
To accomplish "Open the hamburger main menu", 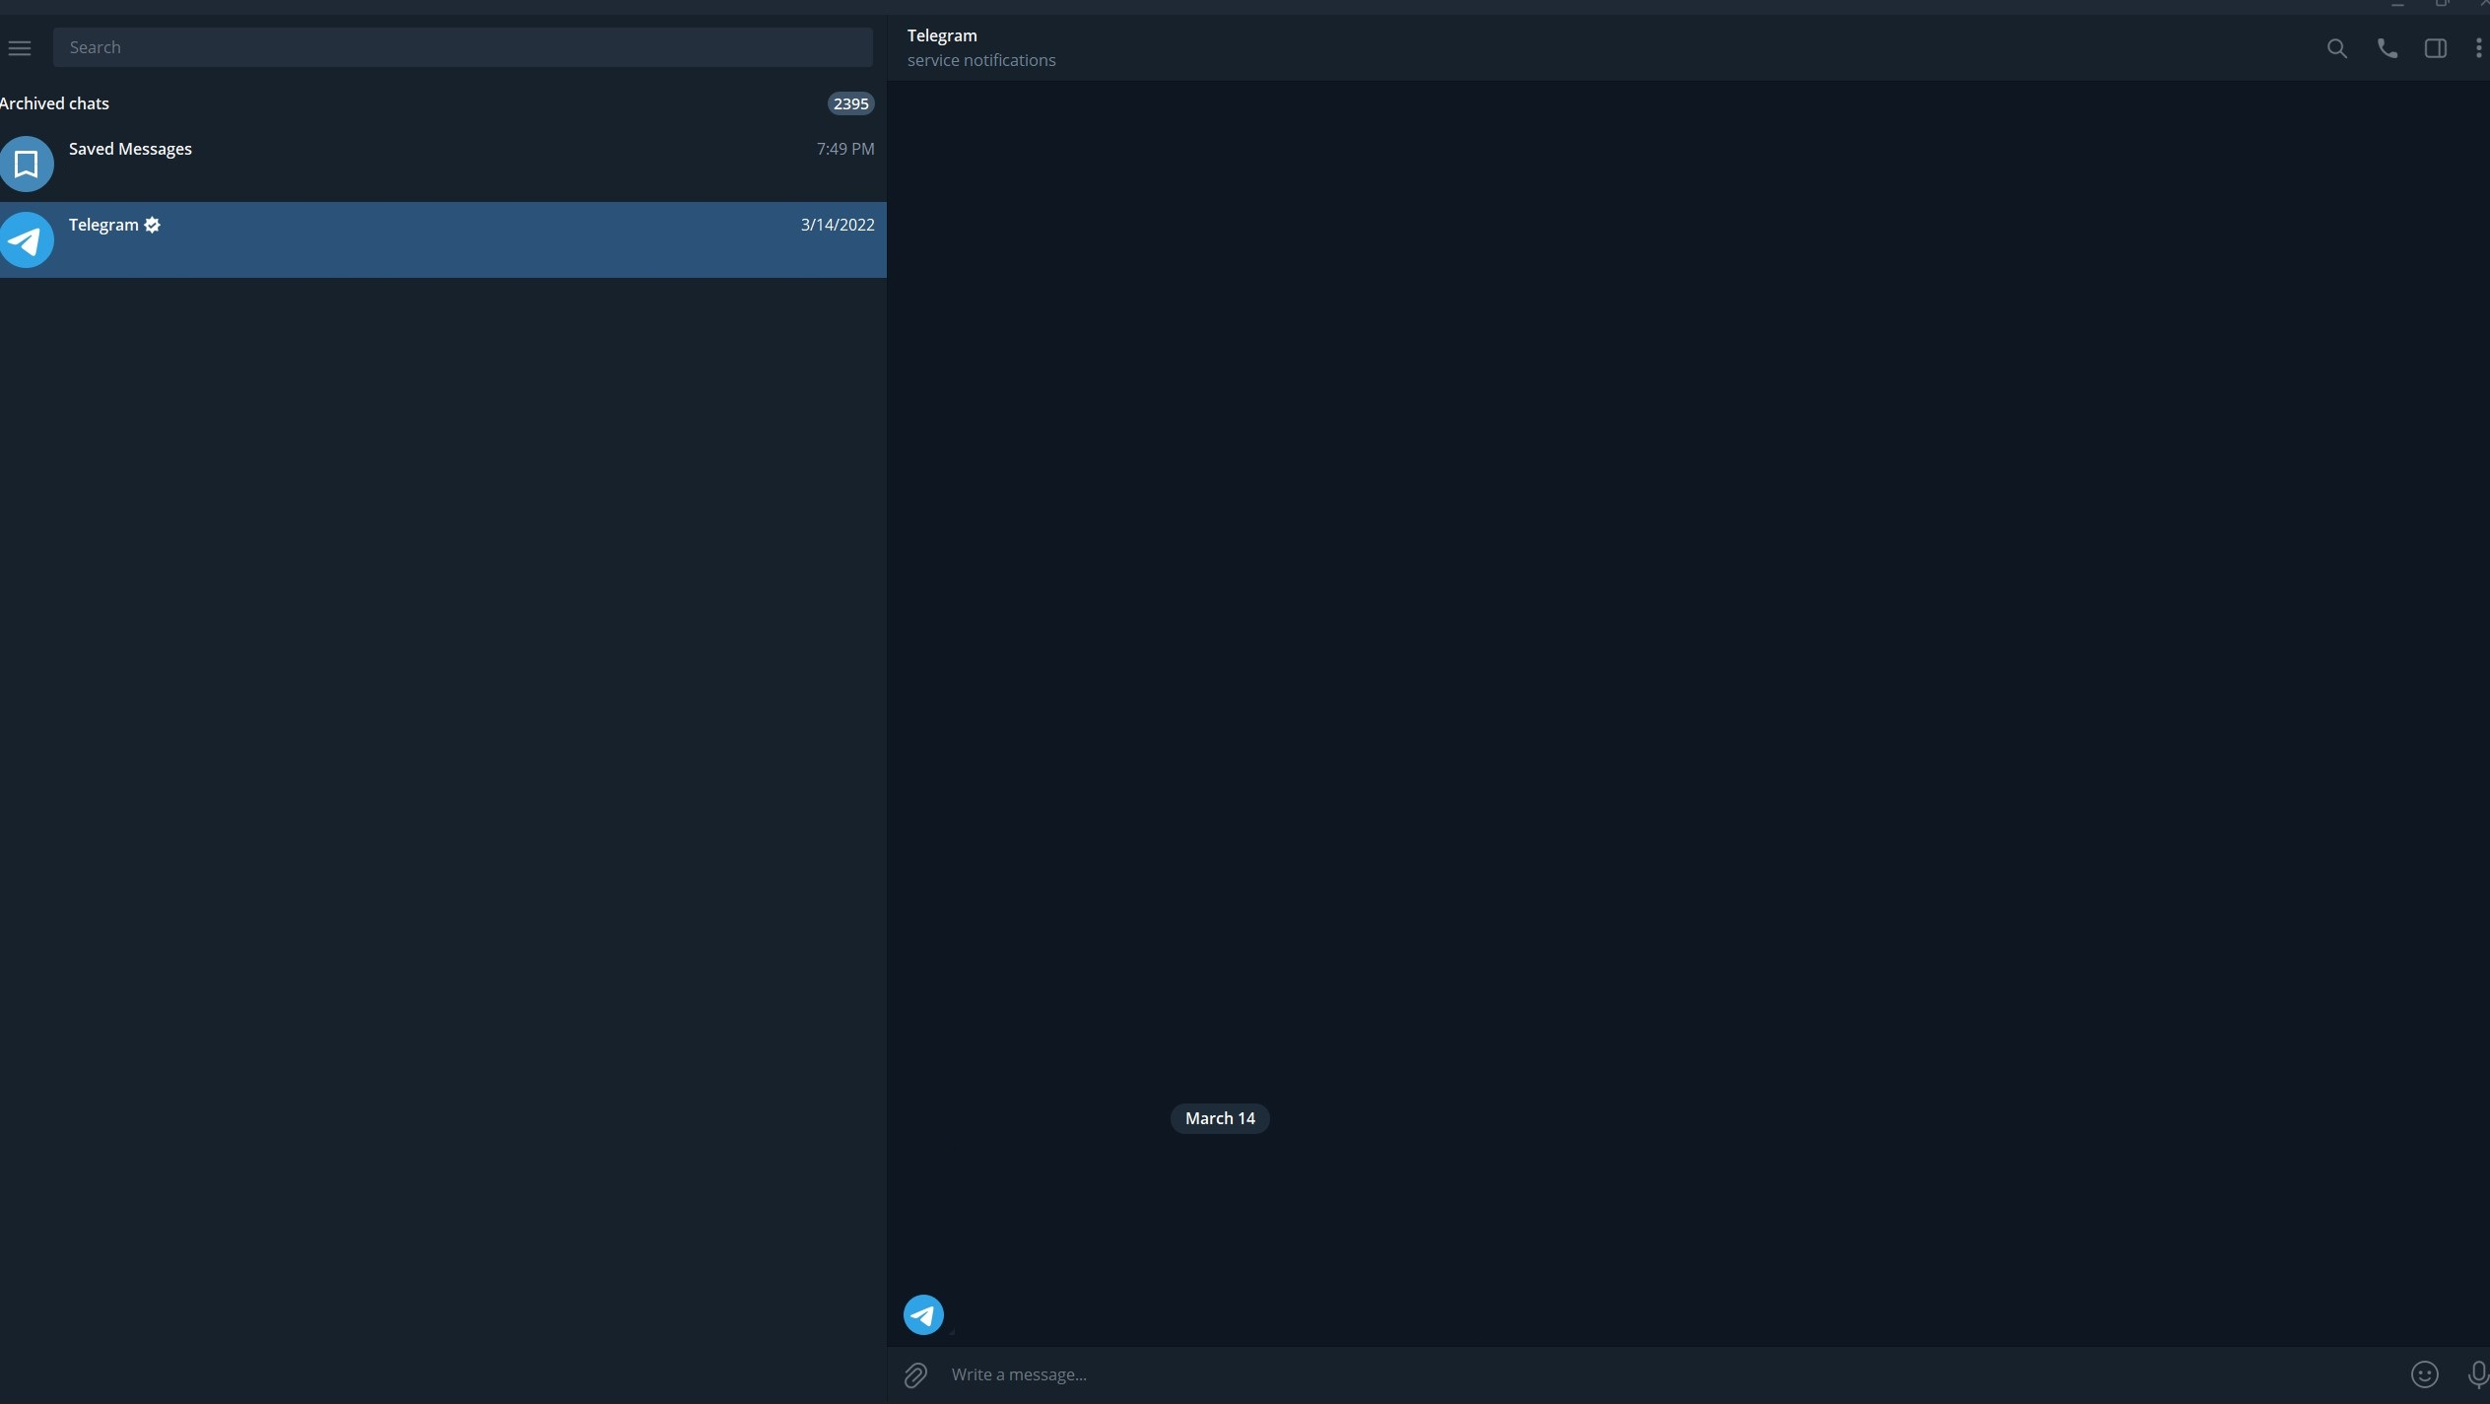I will click(x=20, y=47).
